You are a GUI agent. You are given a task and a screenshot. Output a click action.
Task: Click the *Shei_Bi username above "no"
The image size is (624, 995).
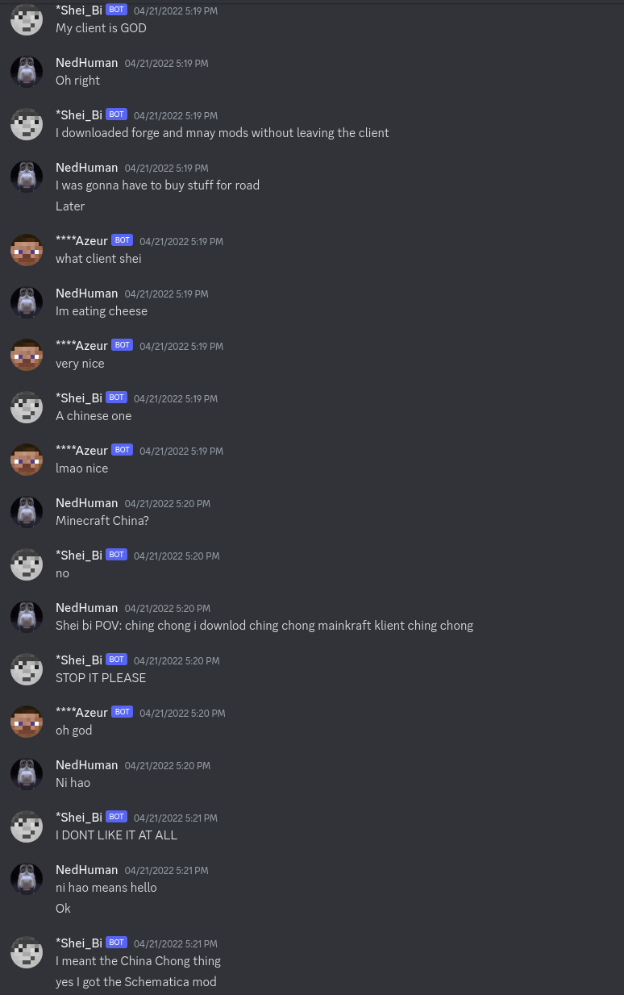click(79, 555)
